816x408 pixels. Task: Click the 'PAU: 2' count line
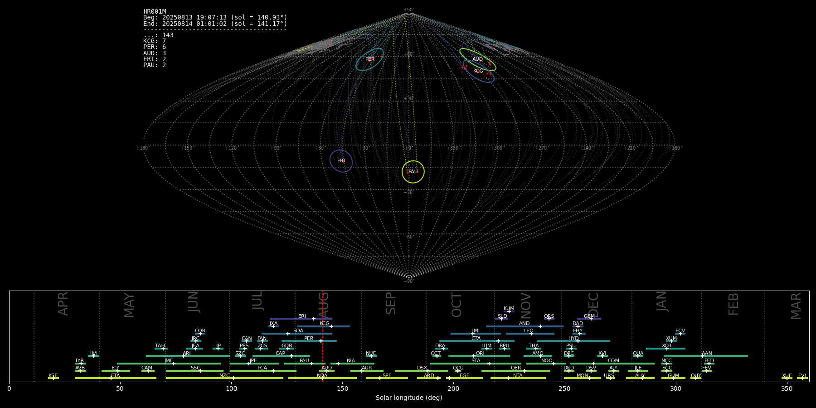point(155,65)
